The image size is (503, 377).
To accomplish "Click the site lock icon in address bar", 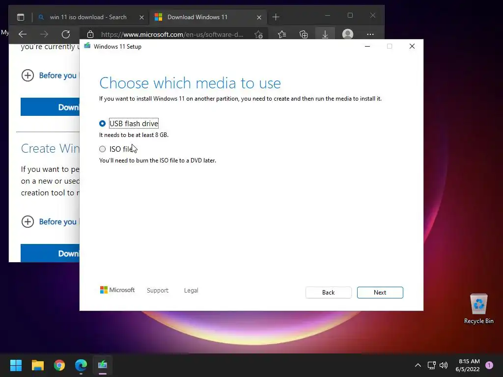I will [90, 34].
